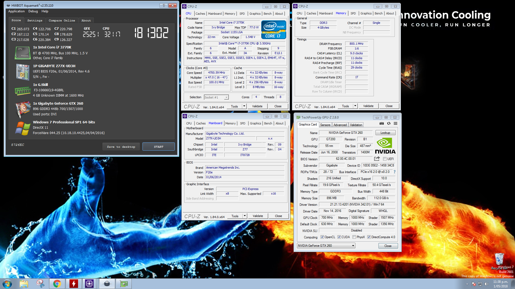Click the NVIDIA logo in GPU-Z

point(385,146)
